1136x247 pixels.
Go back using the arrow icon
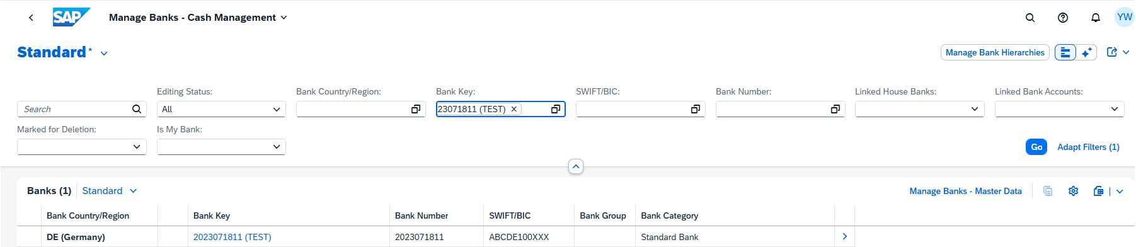point(31,18)
